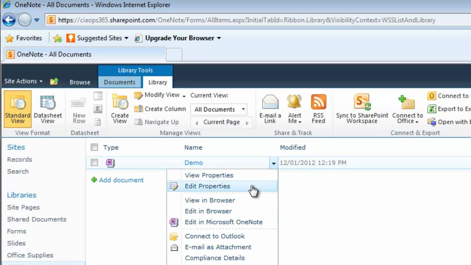The height and width of the screenshot is (265, 471).
Task: Select the Standard View icon
Action: click(17, 109)
